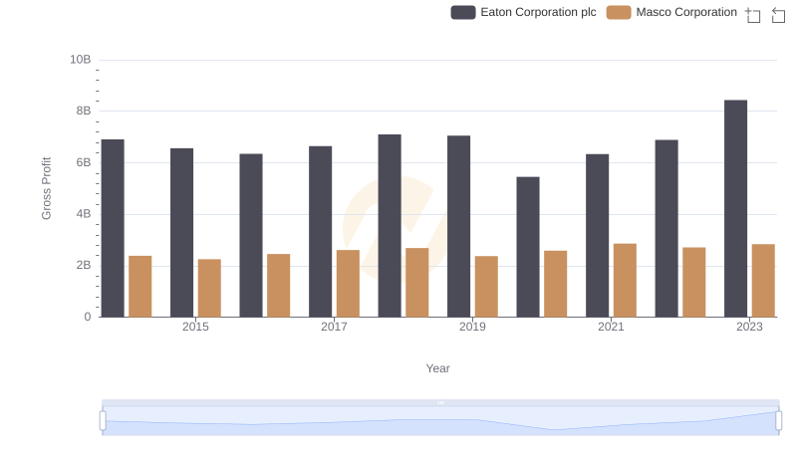Click the Eaton bar for 2015
This screenshot has height=459, width=797.
pyautogui.click(x=182, y=233)
